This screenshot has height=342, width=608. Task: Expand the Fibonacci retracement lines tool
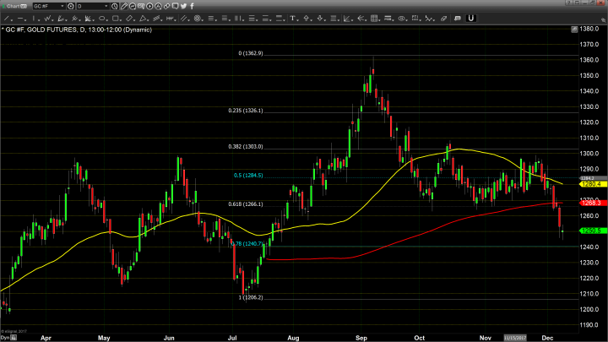211,19
